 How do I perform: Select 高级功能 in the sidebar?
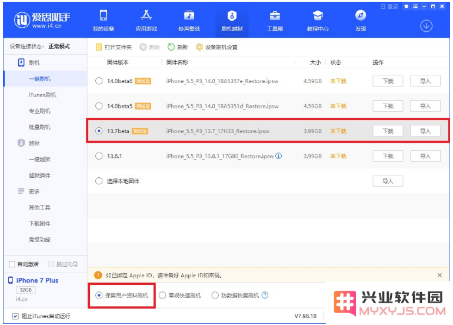point(39,240)
